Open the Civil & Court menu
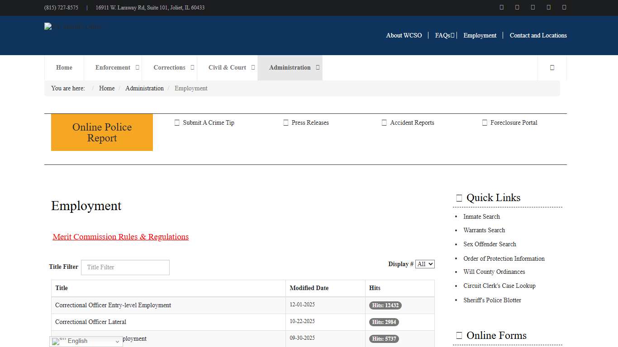This screenshot has height=347, width=618. [227, 68]
